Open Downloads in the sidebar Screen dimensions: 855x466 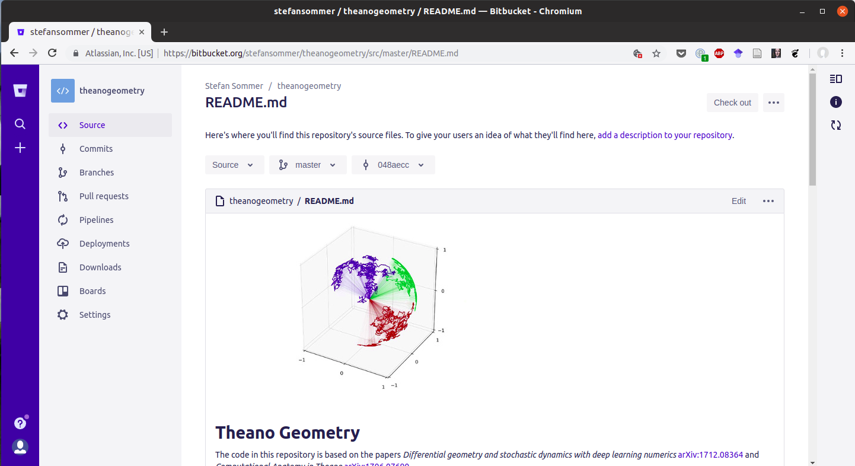110,267
